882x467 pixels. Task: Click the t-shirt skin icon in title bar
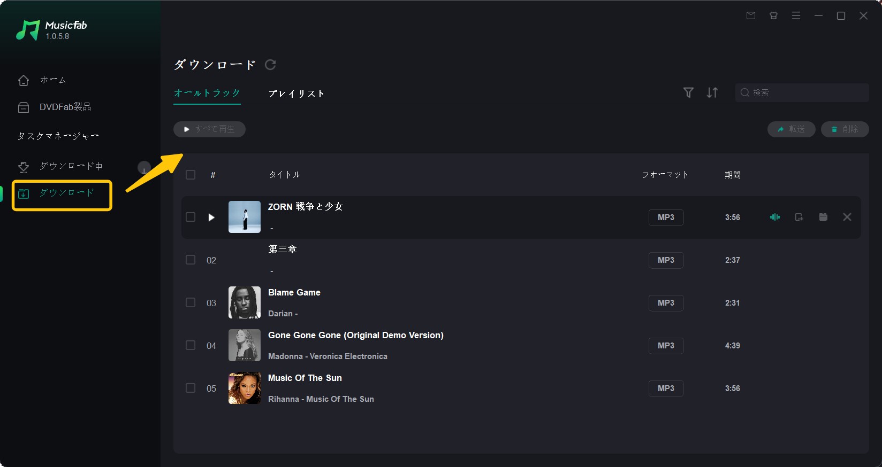773,15
